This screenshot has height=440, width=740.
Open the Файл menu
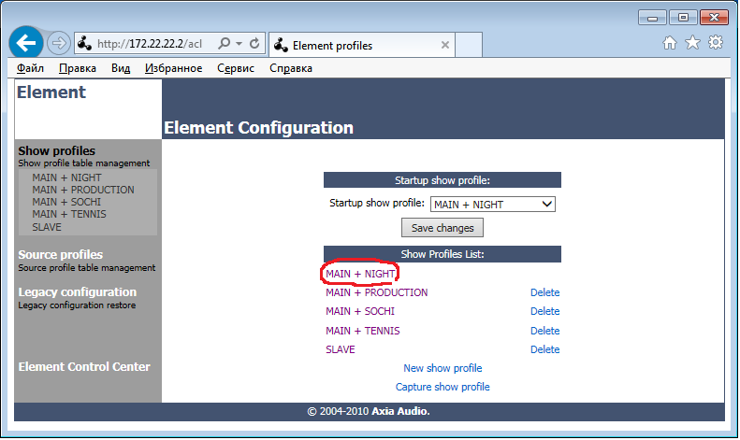[30, 68]
